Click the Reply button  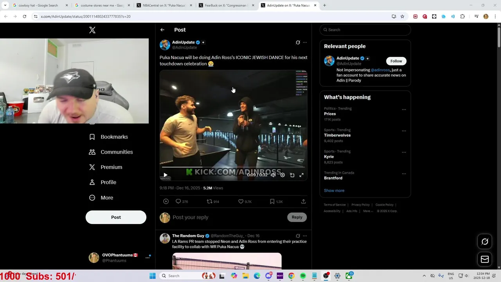tap(297, 217)
